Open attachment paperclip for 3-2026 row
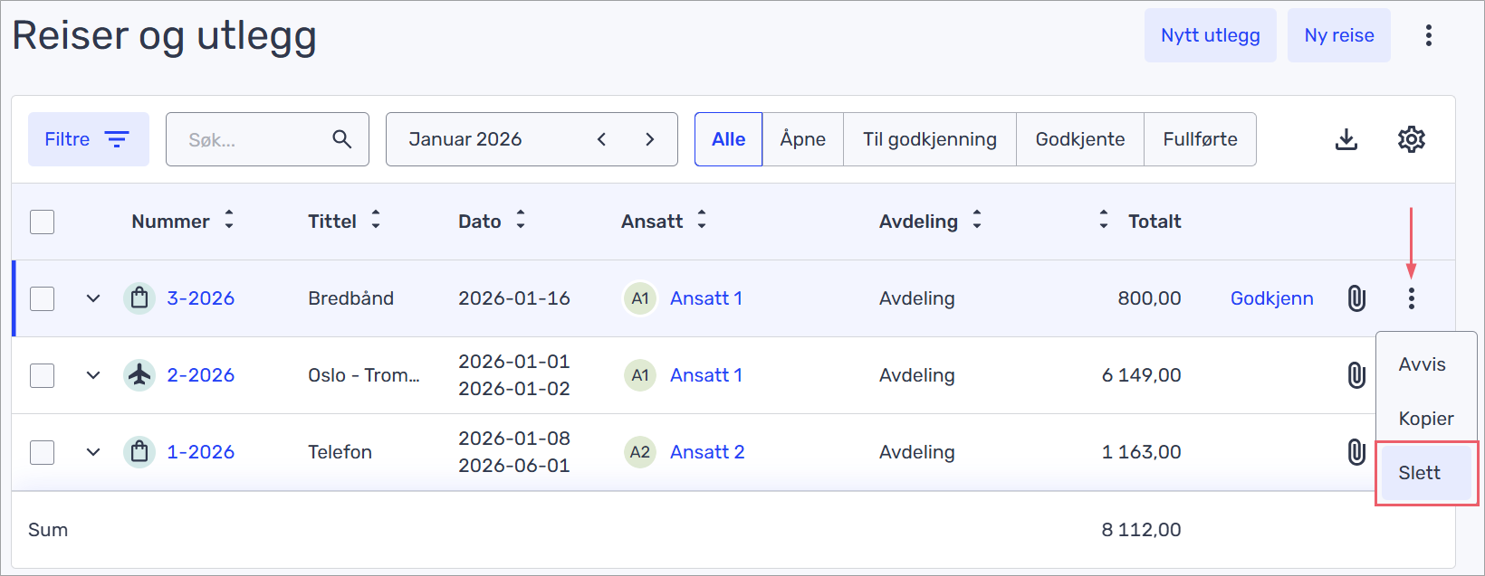Screen dimensions: 1485x576 [x=1356, y=298]
